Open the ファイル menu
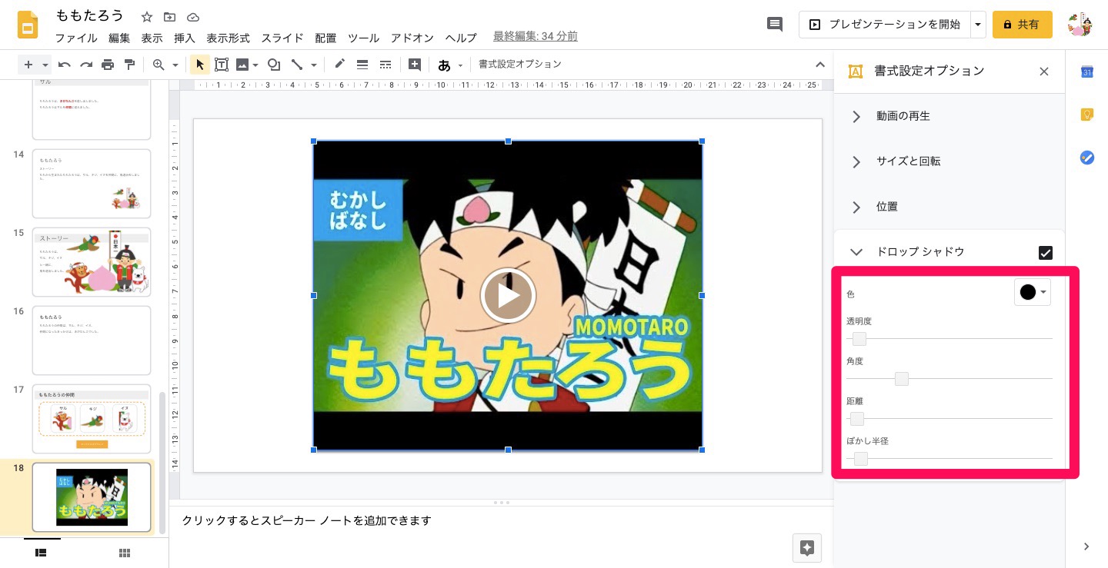 click(x=76, y=38)
